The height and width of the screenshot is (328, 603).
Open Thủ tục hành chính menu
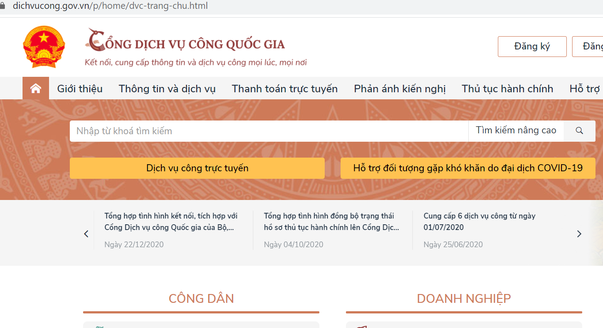tap(508, 89)
